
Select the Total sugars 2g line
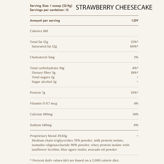[43, 77]
